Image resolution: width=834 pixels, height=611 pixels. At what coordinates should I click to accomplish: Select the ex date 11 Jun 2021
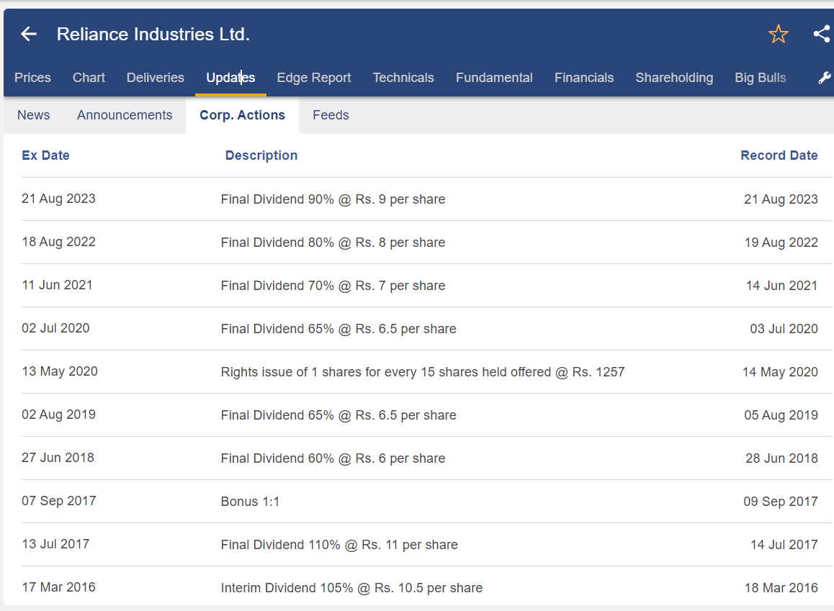(57, 285)
